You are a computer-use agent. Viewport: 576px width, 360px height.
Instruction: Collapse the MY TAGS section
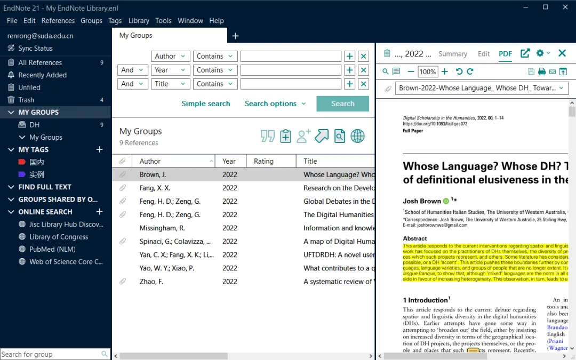coord(11,150)
